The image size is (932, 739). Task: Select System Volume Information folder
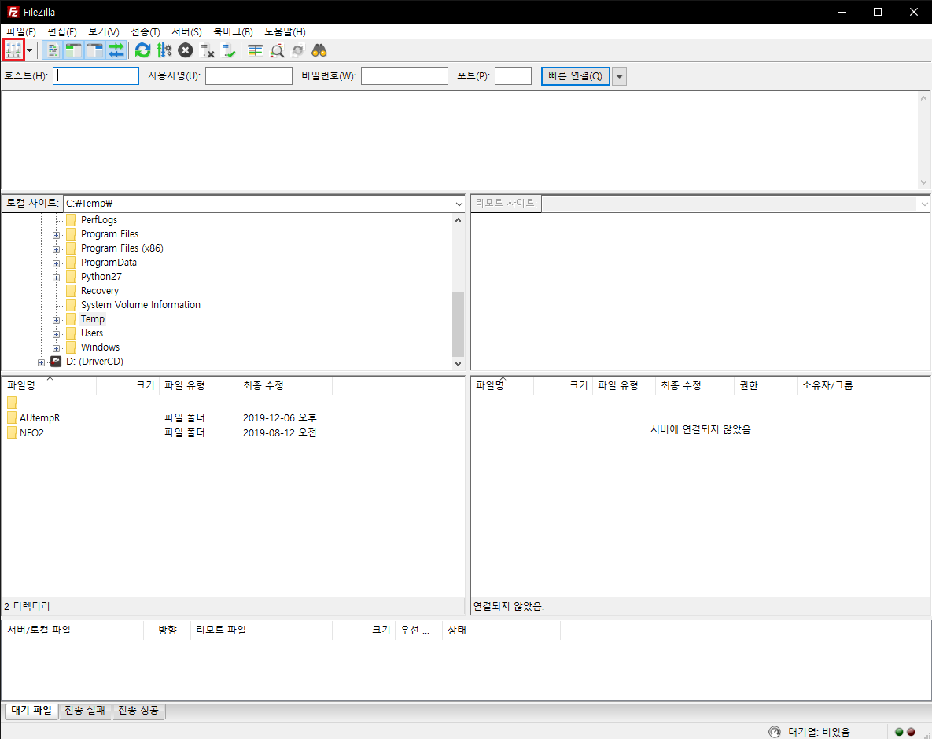tap(140, 305)
